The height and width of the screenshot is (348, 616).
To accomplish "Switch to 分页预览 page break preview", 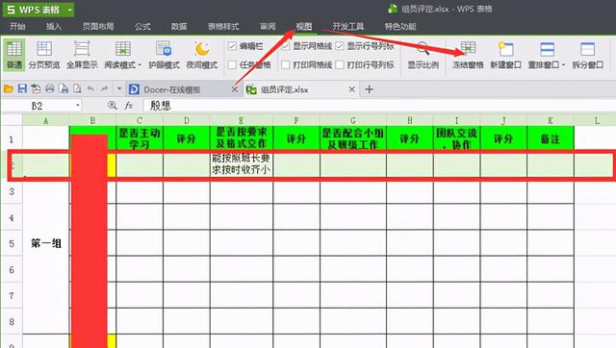I will tap(44, 55).
